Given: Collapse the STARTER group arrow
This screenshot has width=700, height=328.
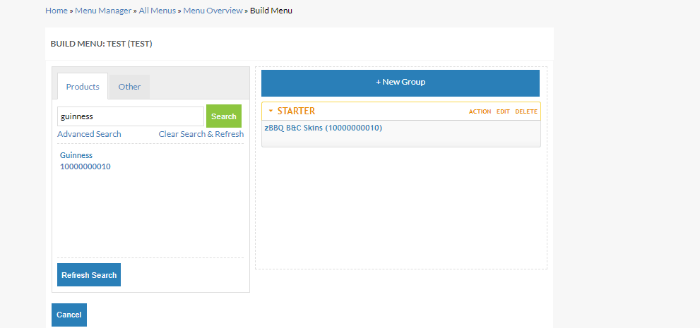Looking at the screenshot, I should (x=270, y=111).
